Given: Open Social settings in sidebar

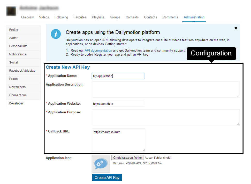Looking at the screenshot, I should click(23, 62).
